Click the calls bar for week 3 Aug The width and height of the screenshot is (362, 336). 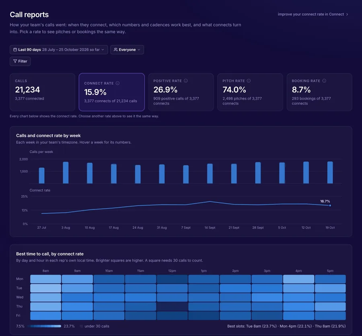tap(66, 173)
